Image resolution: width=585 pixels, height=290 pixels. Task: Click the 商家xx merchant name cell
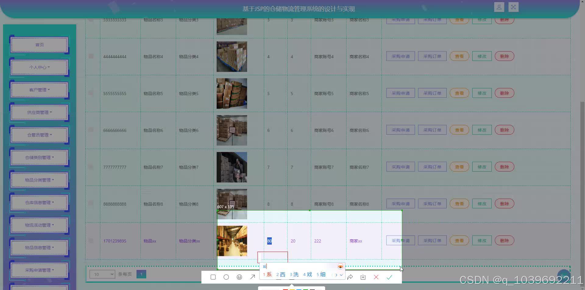coord(356,241)
